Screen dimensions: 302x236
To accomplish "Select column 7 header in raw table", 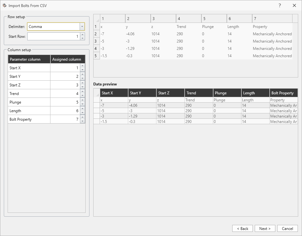I will [x=272, y=18].
